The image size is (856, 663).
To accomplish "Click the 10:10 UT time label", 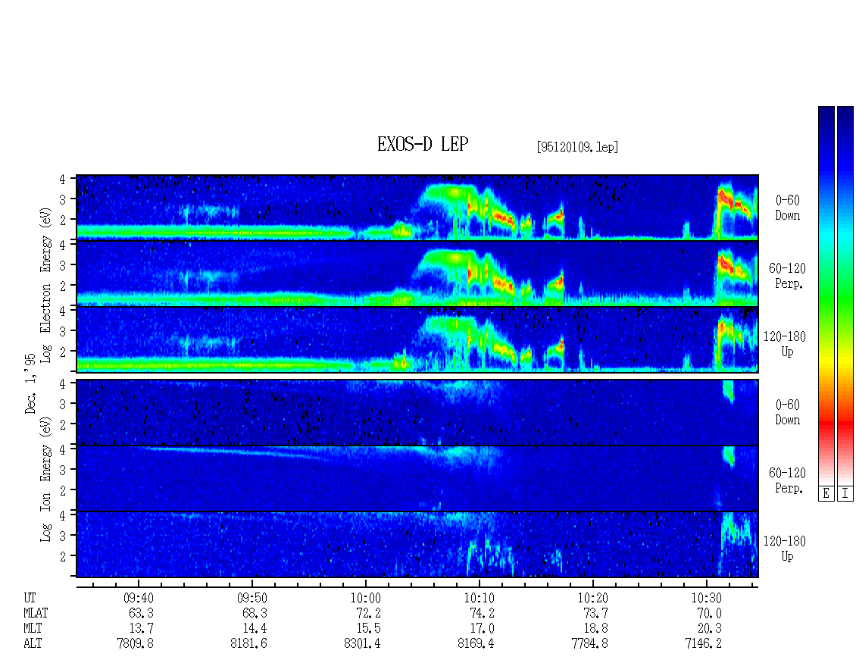I will [x=479, y=598].
